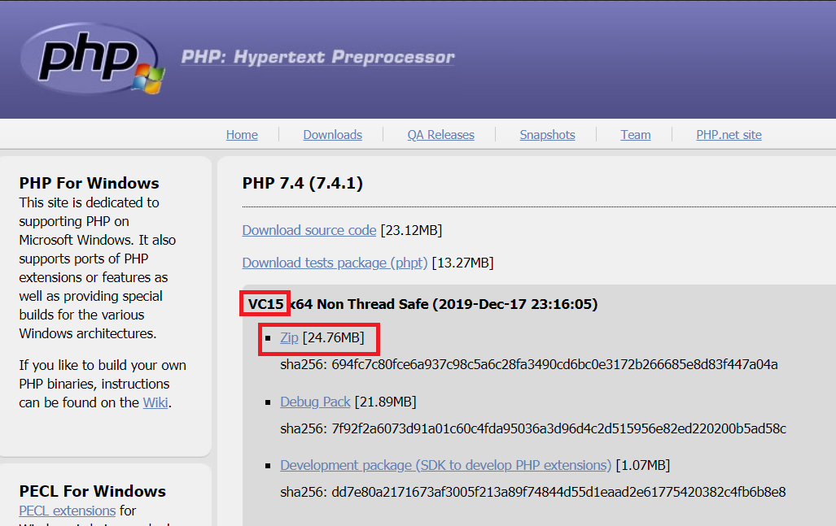Click the VC15 label in the build title
The height and width of the screenshot is (526, 836).
click(x=265, y=304)
